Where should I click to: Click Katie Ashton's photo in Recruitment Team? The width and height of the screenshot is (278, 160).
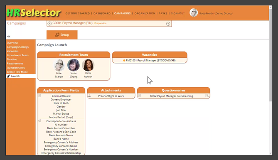[88, 65]
